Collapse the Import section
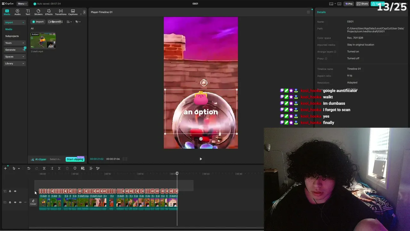This screenshot has width=410, height=231. [14, 22]
